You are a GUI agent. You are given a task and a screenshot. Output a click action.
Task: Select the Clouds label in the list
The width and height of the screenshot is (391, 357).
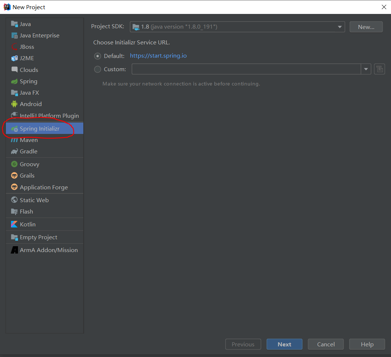(29, 70)
